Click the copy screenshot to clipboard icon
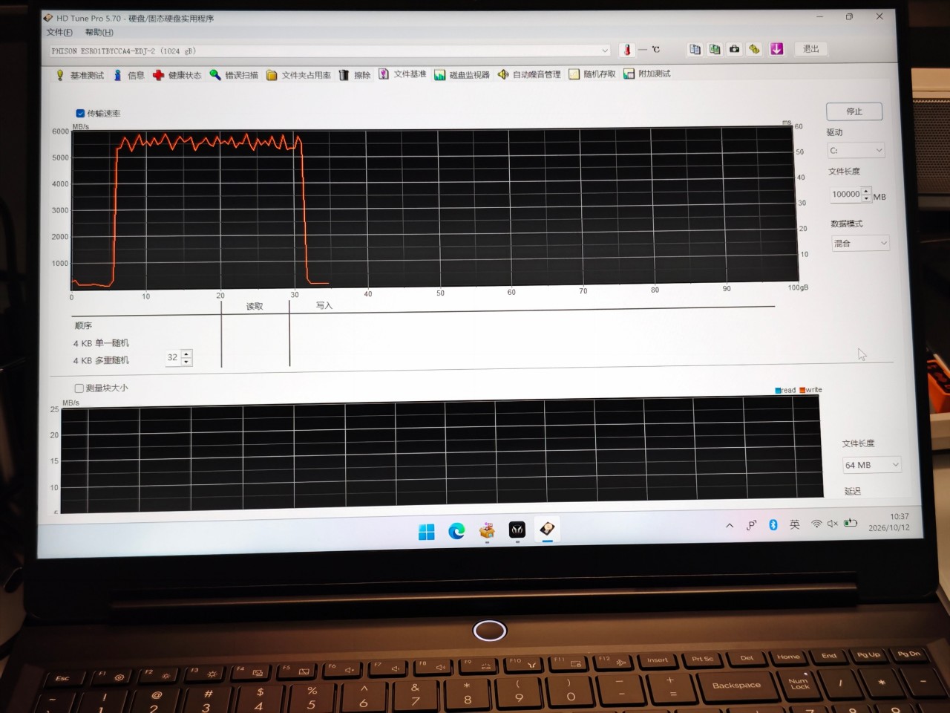Image resolution: width=950 pixels, height=713 pixels. pyautogui.click(x=714, y=49)
